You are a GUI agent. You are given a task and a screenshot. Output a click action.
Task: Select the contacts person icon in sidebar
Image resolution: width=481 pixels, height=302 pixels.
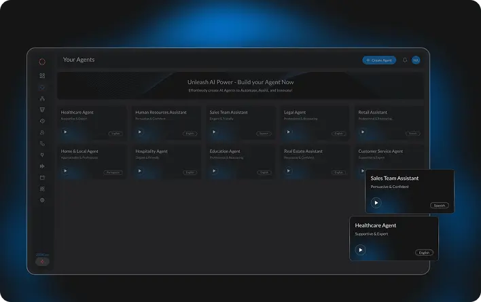pos(42,132)
